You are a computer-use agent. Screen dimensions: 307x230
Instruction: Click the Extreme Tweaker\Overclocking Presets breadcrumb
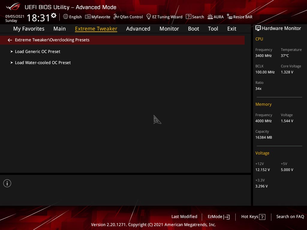coord(52,40)
